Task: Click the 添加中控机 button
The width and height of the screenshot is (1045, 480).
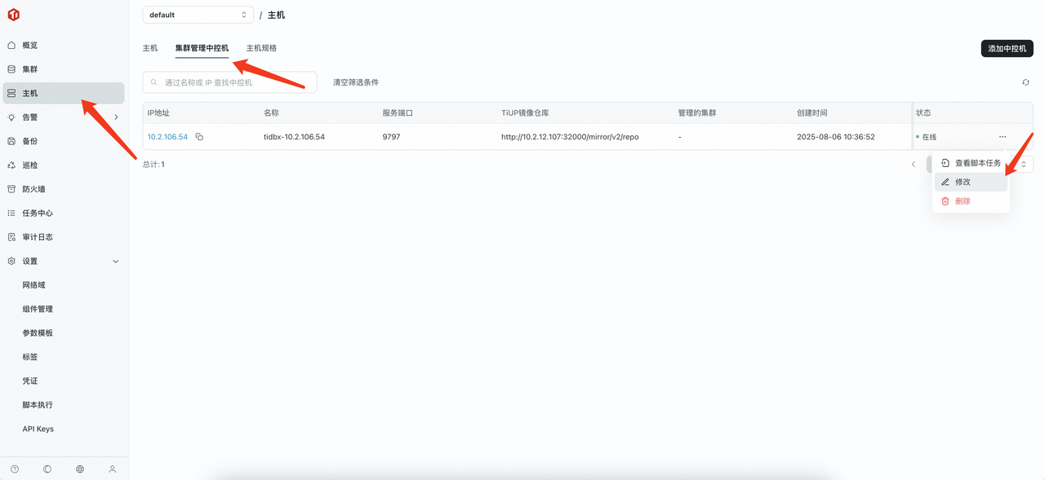Action: pos(1007,48)
